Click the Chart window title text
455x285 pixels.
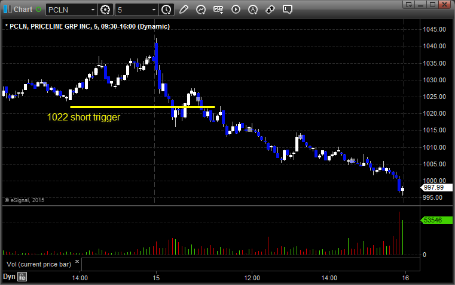pyautogui.click(x=23, y=10)
